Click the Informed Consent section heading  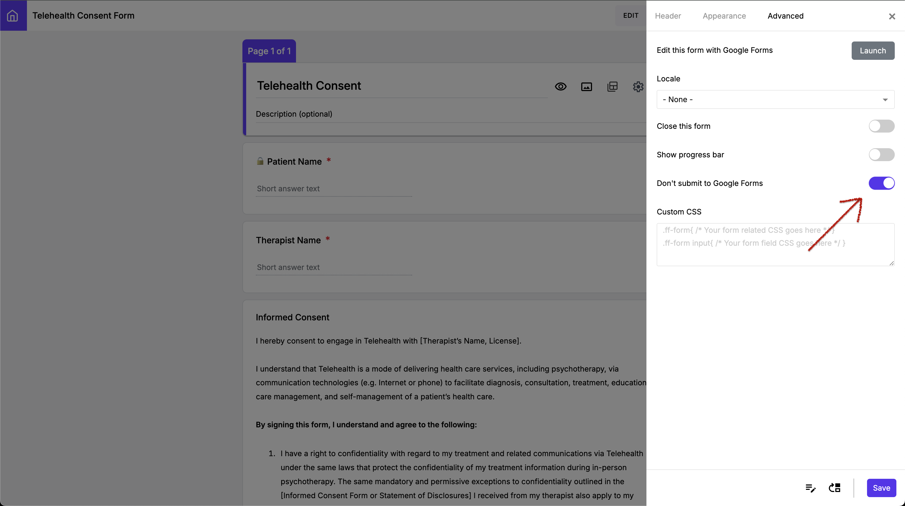click(x=292, y=317)
